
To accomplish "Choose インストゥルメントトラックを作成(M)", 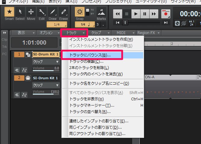I will [x=103, y=39].
